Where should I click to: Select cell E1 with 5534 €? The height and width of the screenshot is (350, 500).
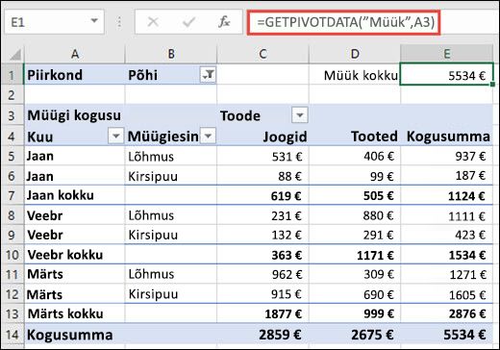(x=446, y=75)
